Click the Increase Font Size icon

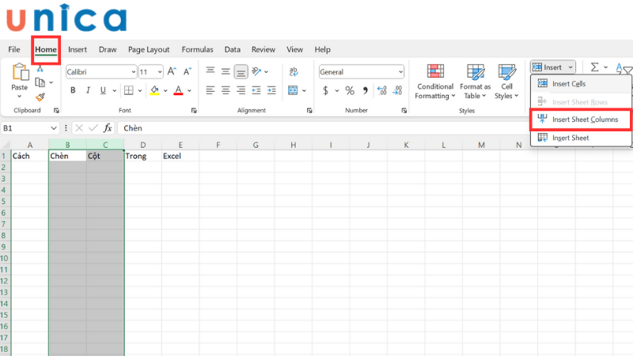[172, 71]
